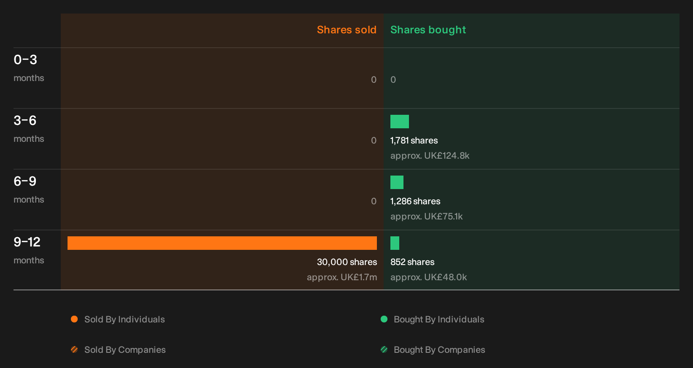The height and width of the screenshot is (368, 693).
Task: Click the orange Sold By Individuals legend dot
Action: click(x=74, y=319)
